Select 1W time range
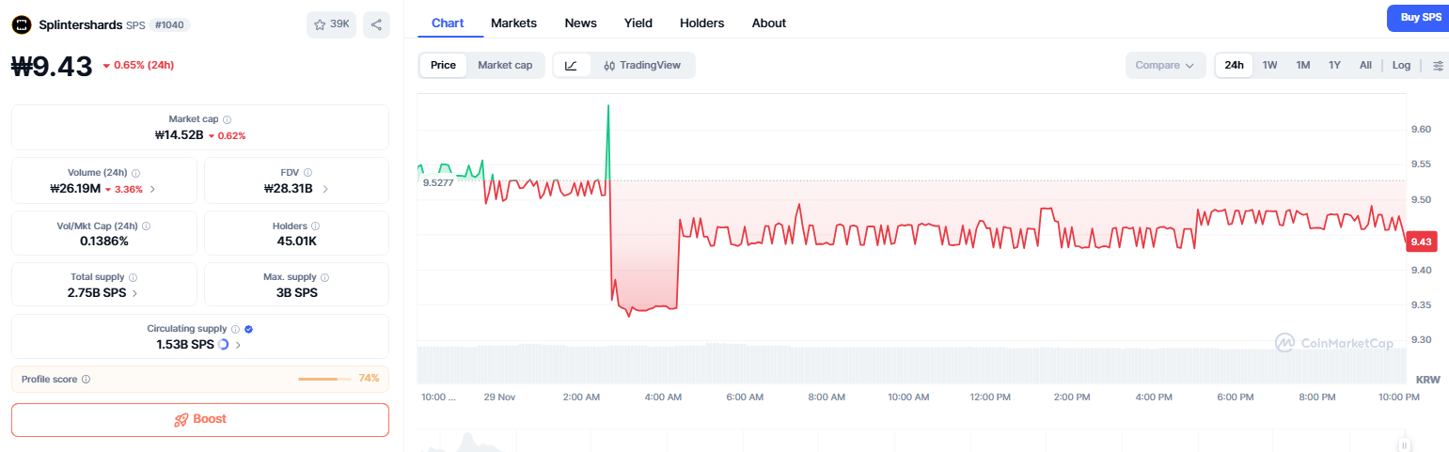This screenshot has width=1449, height=452. [1269, 65]
